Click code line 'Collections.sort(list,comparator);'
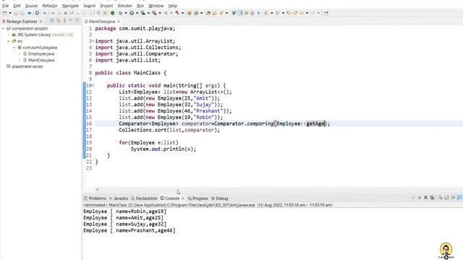This screenshot has width=463, height=260. (169, 130)
